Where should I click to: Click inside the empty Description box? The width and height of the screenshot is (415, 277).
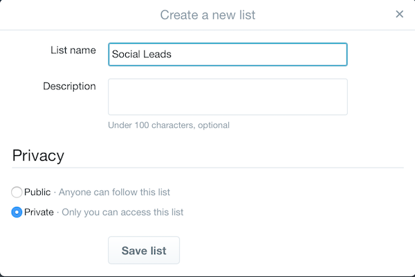pyautogui.click(x=228, y=97)
